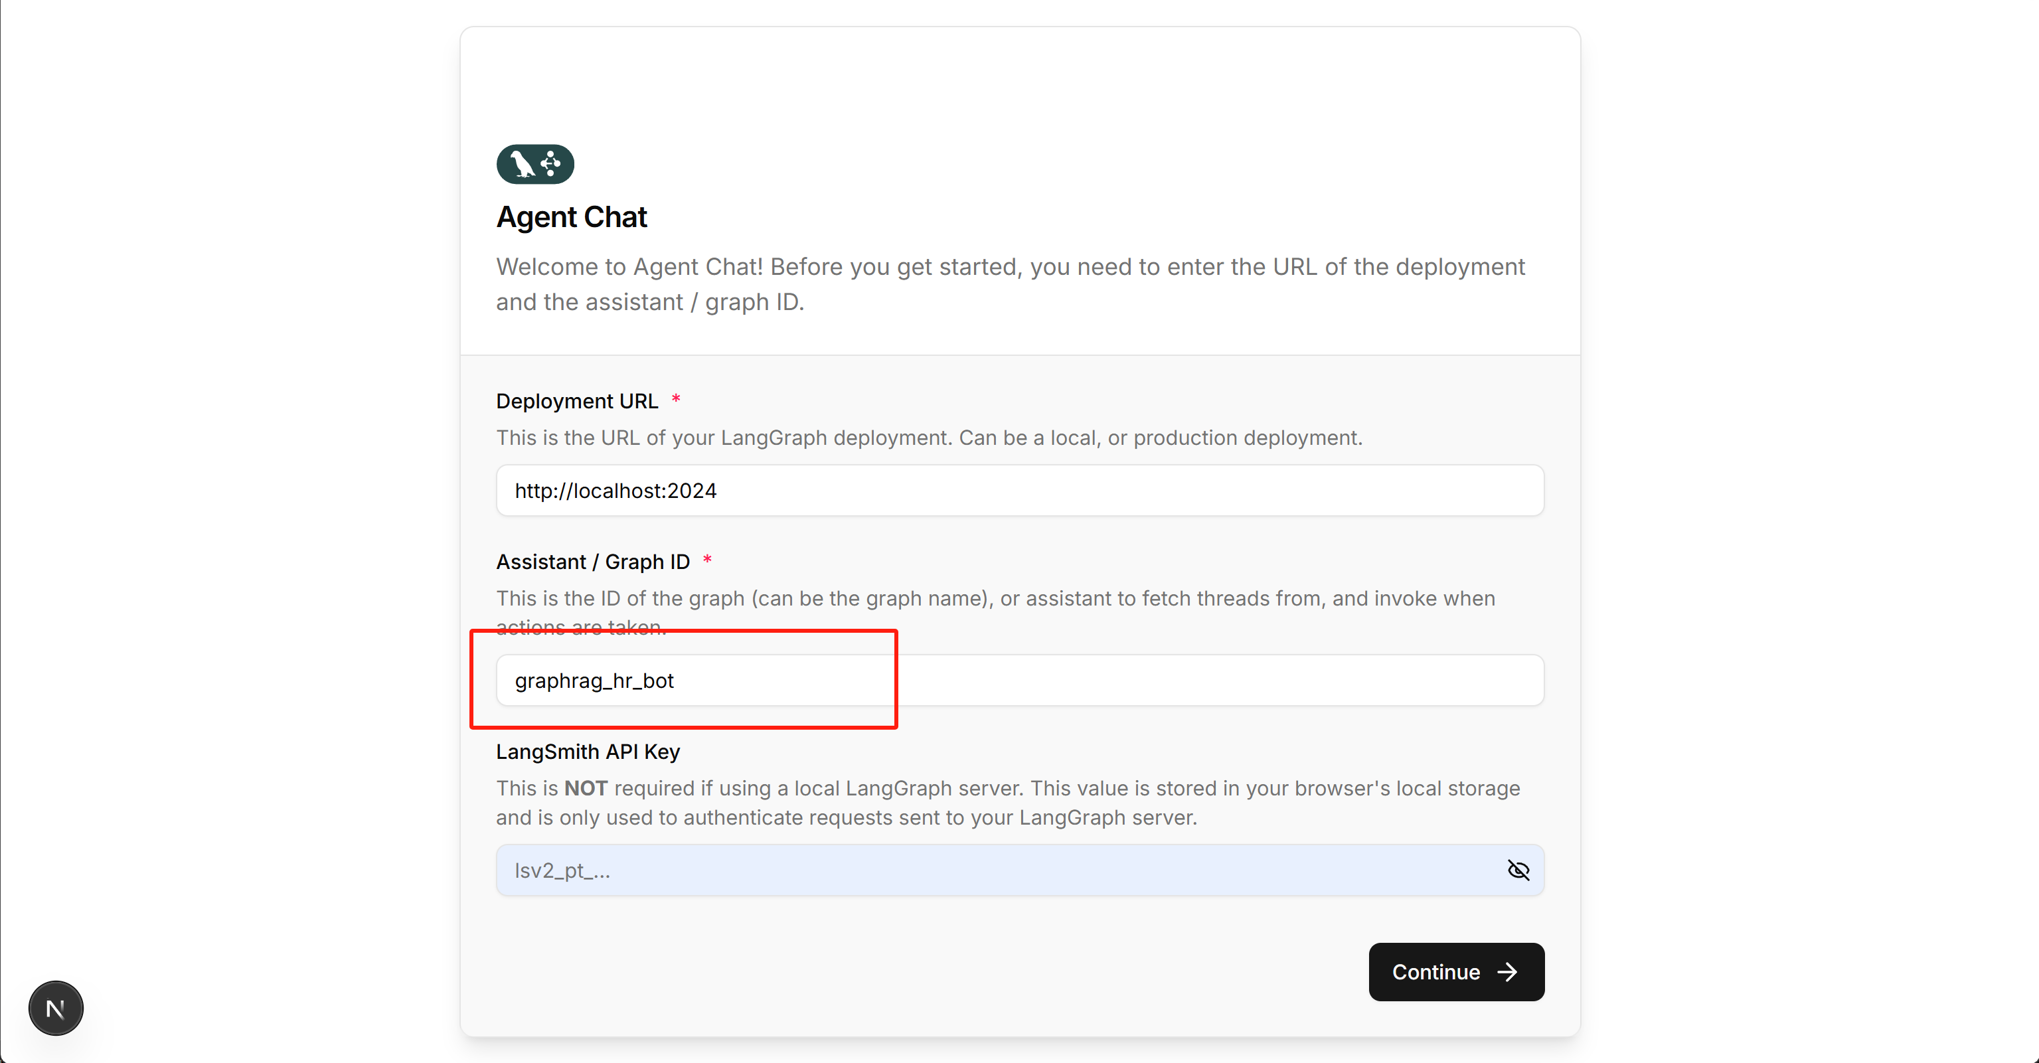Focus the Assistant / Graph ID input field
Viewport: 2039px width, 1063px height.
click(1020, 680)
